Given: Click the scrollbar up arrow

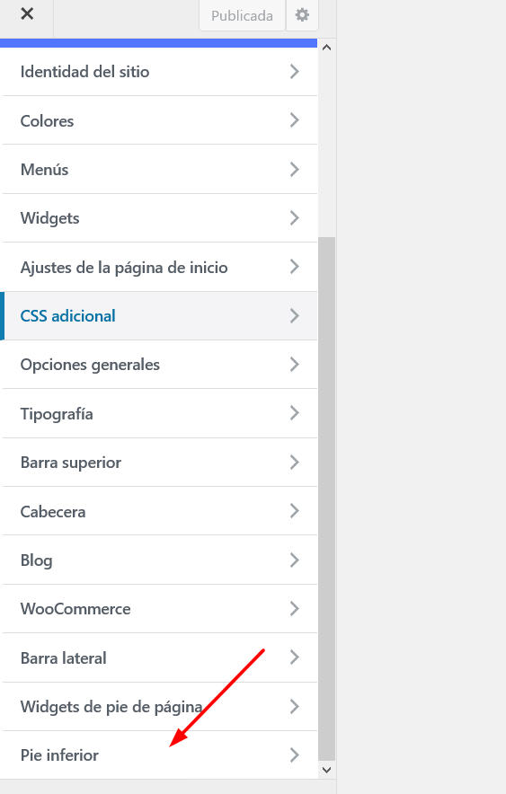Looking at the screenshot, I should click(326, 48).
